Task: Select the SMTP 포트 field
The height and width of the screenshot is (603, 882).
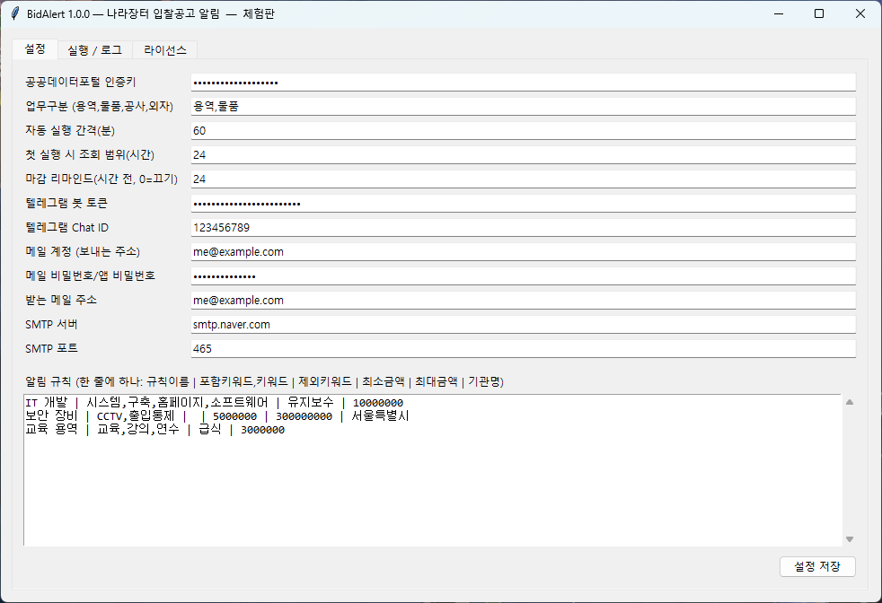Action: (x=523, y=348)
